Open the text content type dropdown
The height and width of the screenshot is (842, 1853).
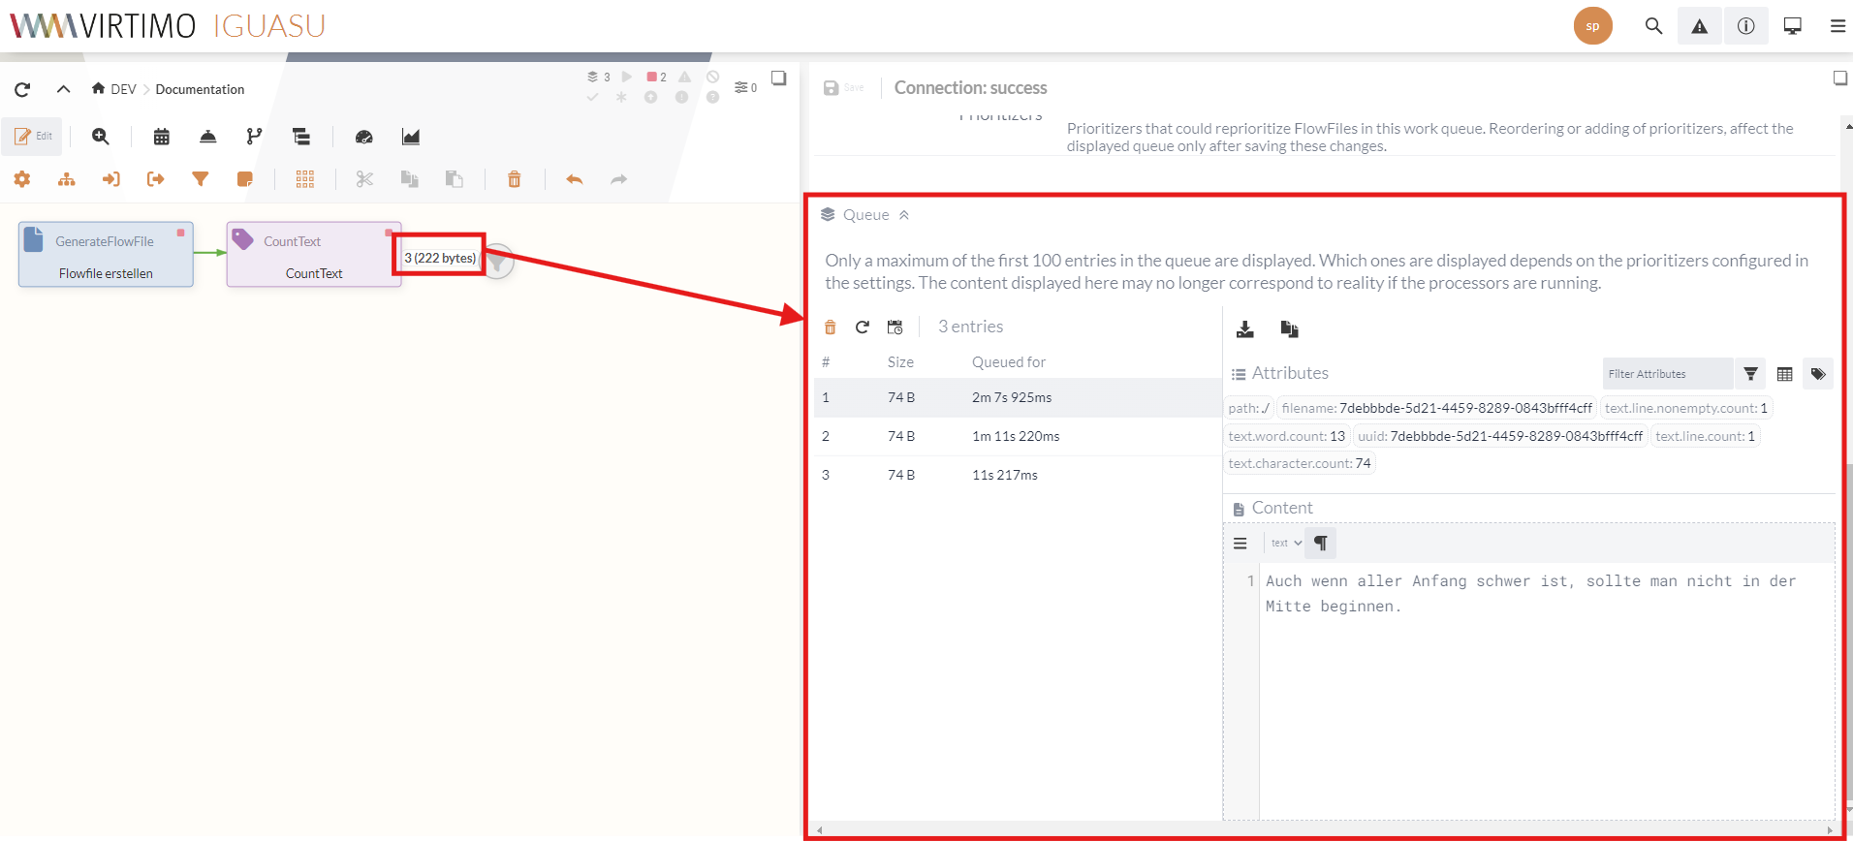pyautogui.click(x=1286, y=544)
